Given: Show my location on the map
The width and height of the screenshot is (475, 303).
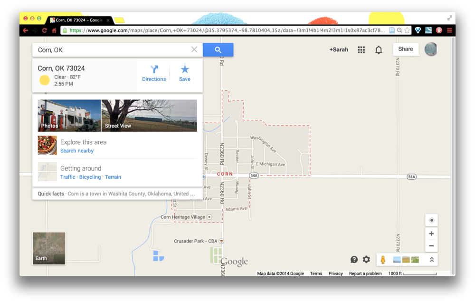Looking at the screenshot, I should click(x=431, y=220).
